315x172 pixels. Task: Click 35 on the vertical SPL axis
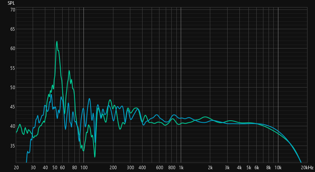point(12,146)
